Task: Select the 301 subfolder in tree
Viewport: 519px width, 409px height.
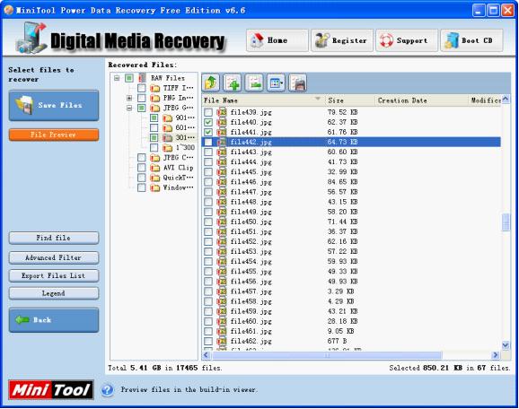Action: [x=185, y=138]
